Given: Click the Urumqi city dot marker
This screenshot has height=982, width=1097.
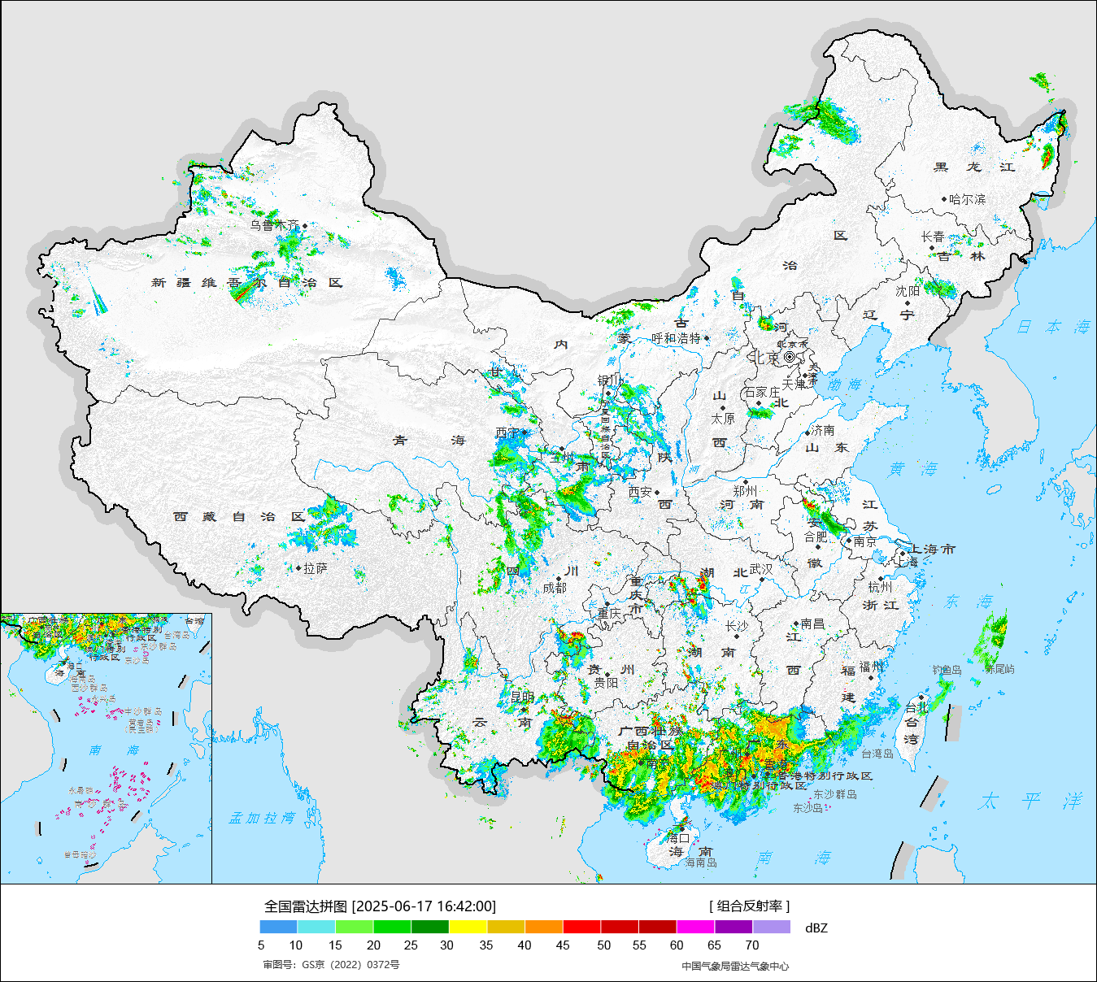Looking at the screenshot, I should (x=305, y=226).
